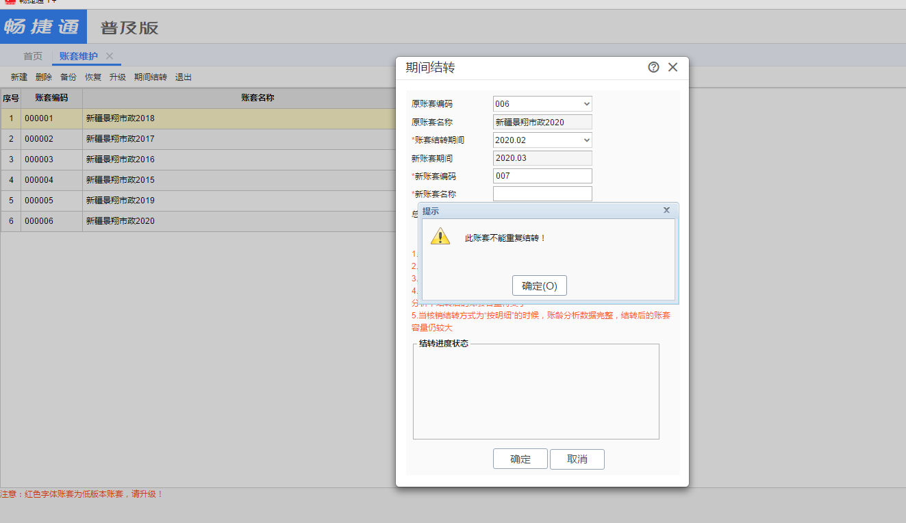Click 新建 in the toolbar
This screenshot has width=906, height=523.
point(19,77)
